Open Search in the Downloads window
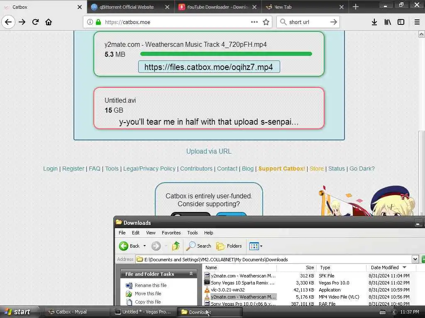Image resolution: width=425 pixels, height=318 pixels. click(199, 246)
